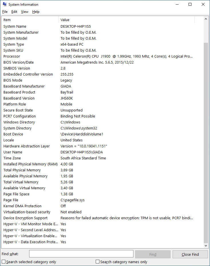Open the View menu

click(x=25, y=12)
